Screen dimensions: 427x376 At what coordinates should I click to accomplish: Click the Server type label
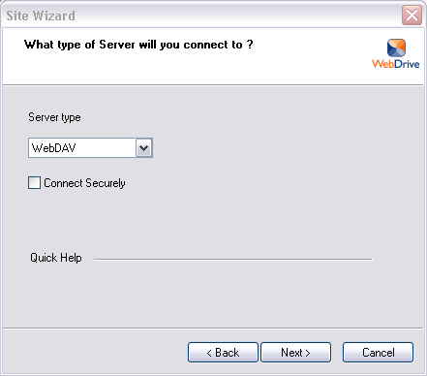(54, 117)
